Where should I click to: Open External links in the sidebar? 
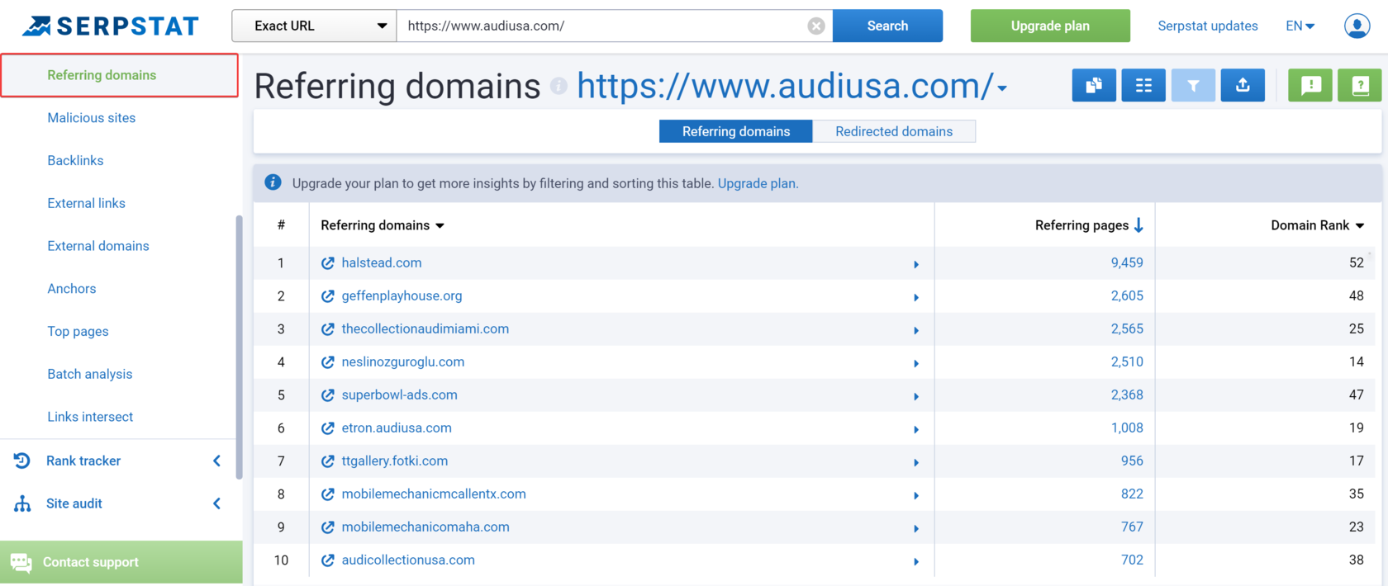tap(87, 203)
